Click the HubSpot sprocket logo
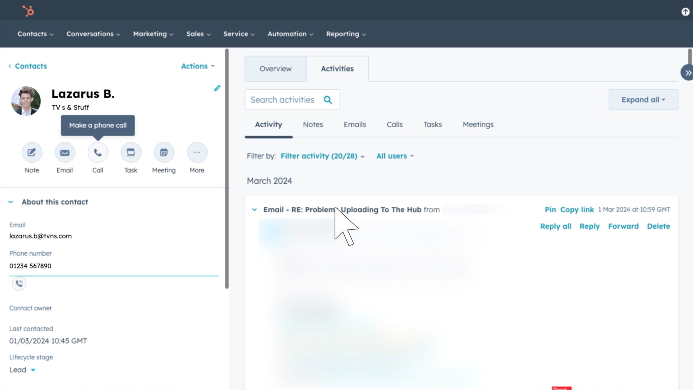 pyautogui.click(x=28, y=11)
